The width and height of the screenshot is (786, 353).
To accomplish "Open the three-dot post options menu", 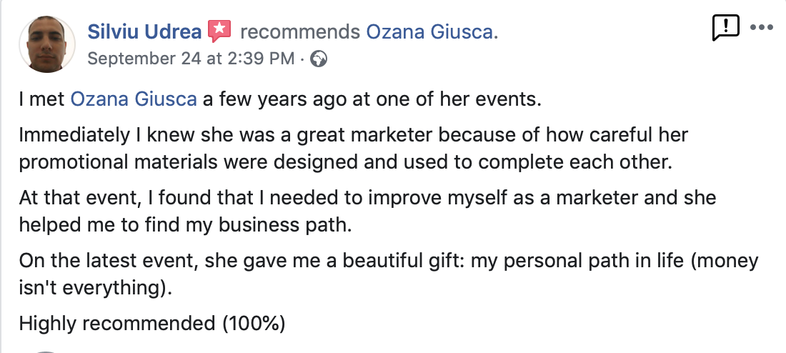I will (762, 28).
